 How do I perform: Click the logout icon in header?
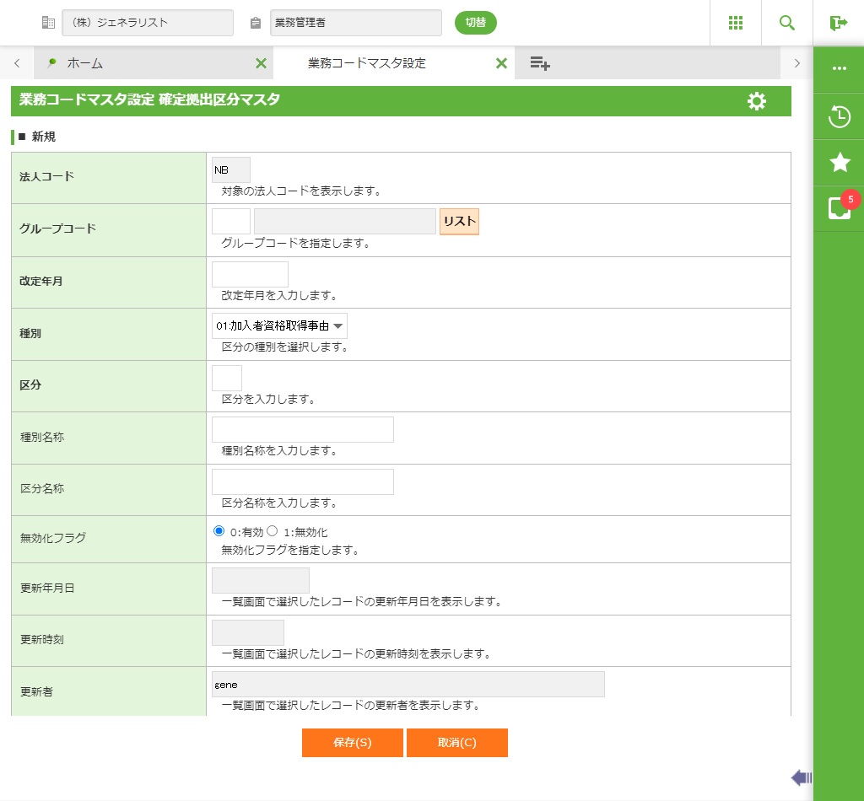(838, 23)
